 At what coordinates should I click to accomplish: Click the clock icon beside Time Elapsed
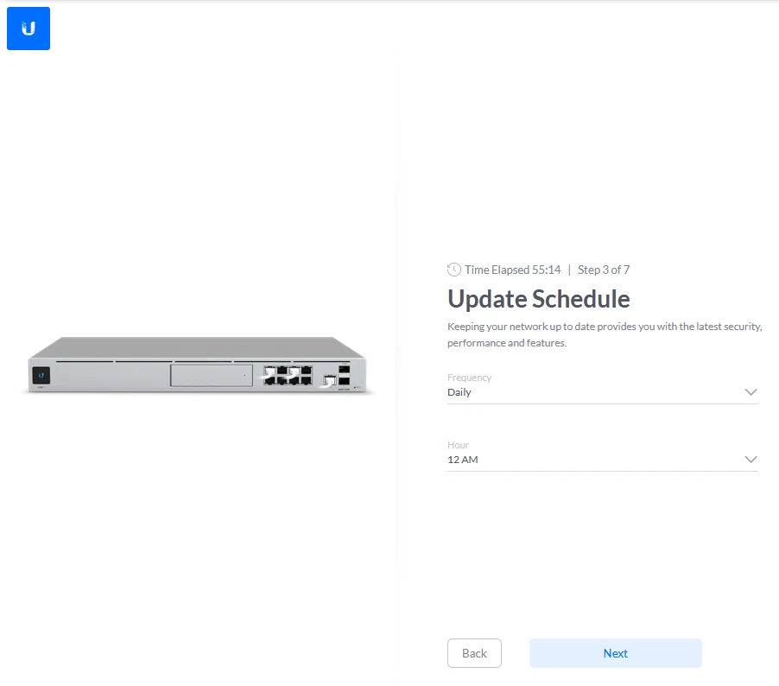pos(454,270)
